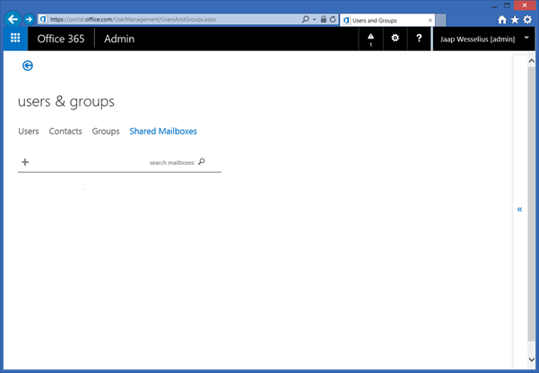Open the help question mark icon
The width and height of the screenshot is (539, 373).
pyautogui.click(x=419, y=39)
